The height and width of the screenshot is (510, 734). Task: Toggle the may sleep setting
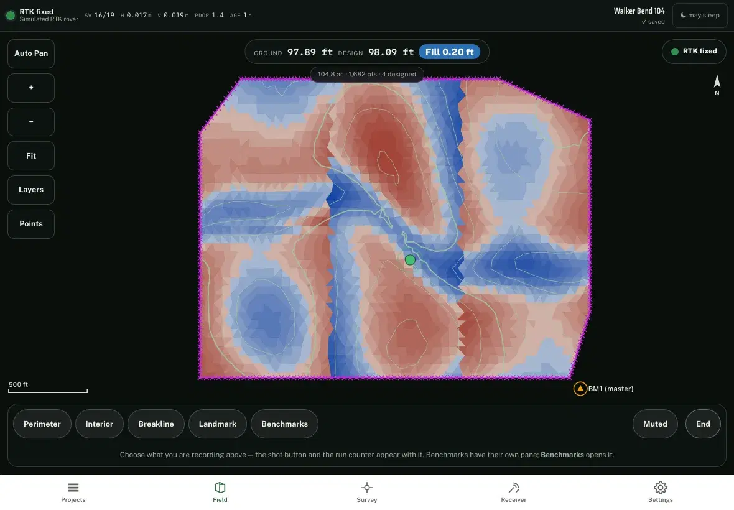coord(700,16)
